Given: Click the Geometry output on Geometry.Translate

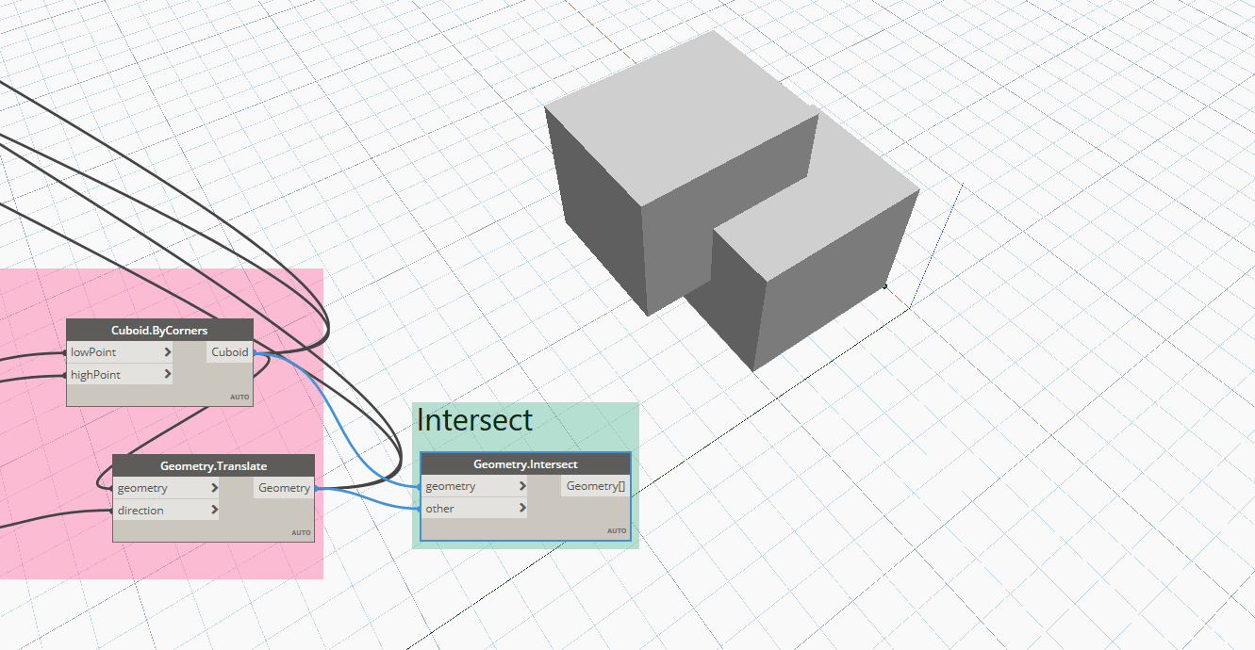Looking at the screenshot, I should tap(284, 488).
